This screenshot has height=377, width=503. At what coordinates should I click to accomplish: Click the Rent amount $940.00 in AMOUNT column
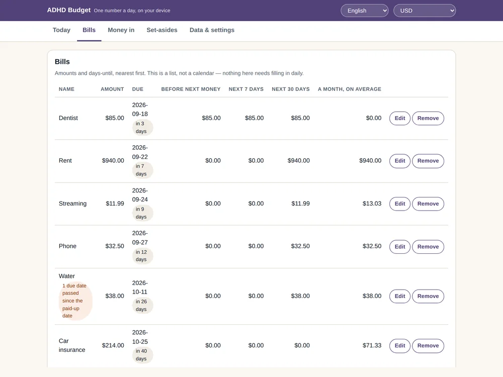click(x=113, y=161)
